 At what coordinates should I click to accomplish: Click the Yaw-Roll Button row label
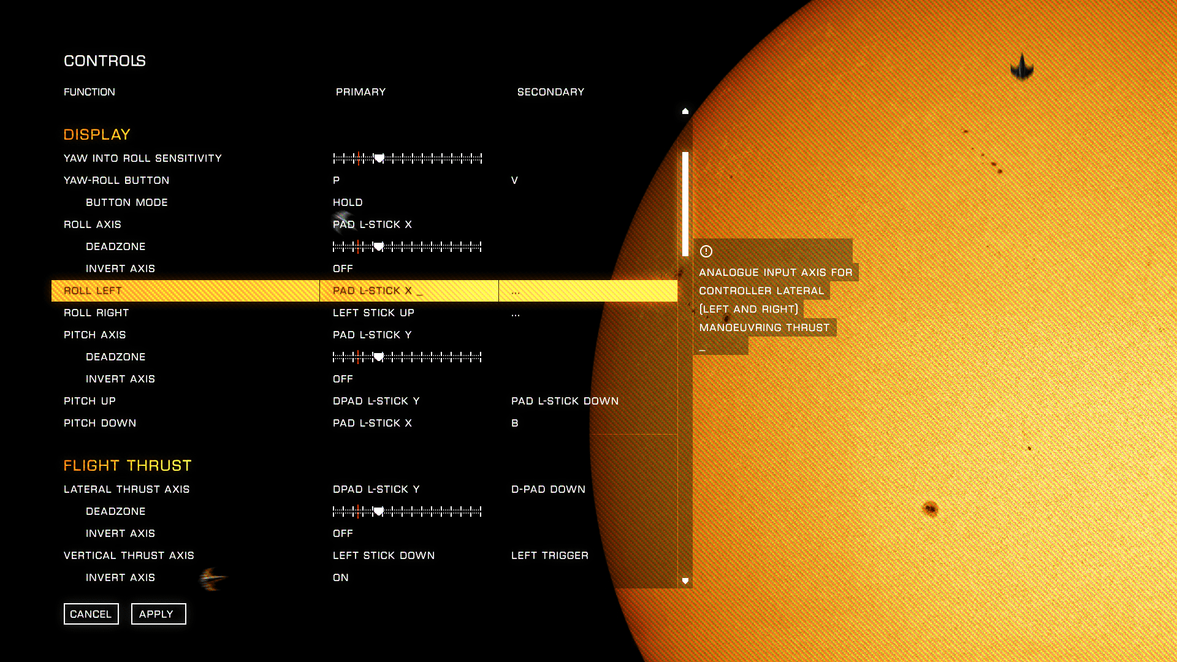pos(116,180)
